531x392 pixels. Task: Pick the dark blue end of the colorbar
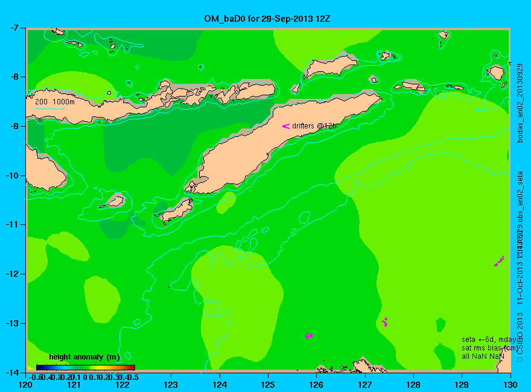click(39, 367)
